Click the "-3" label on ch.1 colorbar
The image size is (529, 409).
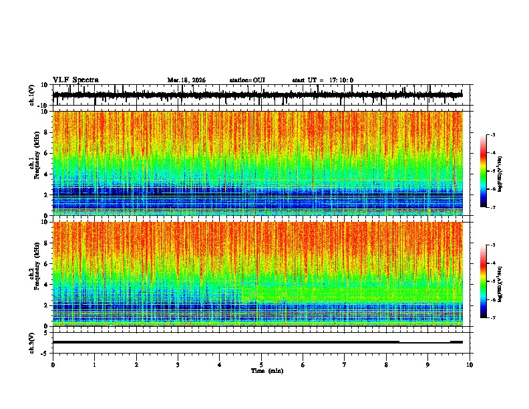492,135
